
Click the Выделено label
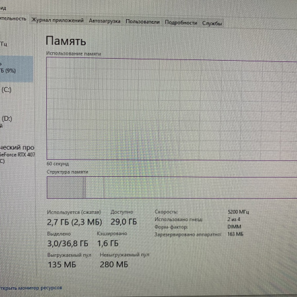pos(59,234)
